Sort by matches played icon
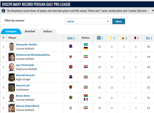Viewport: 154px width, 113px height. (x=99, y=38)
